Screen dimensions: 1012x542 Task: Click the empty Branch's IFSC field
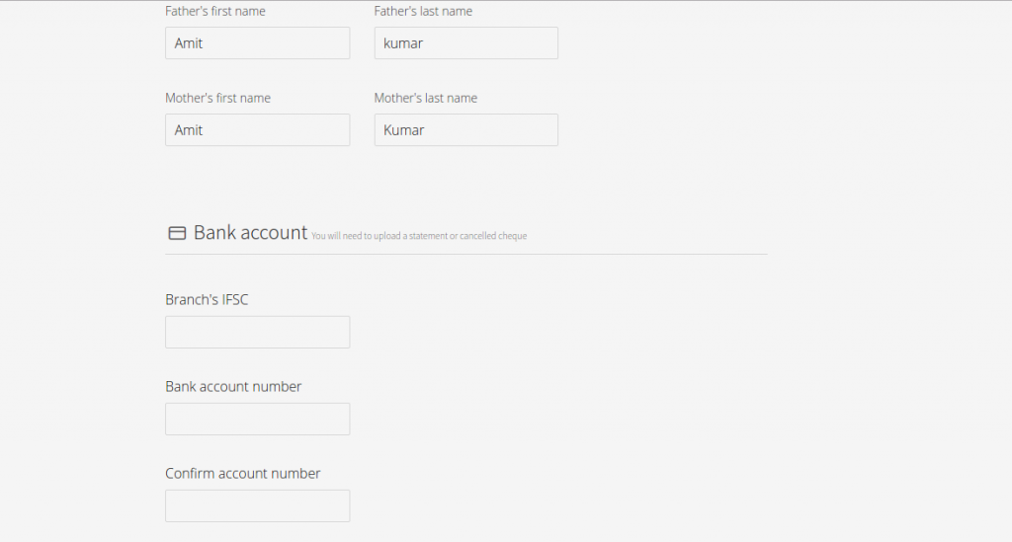click(258, 332)
